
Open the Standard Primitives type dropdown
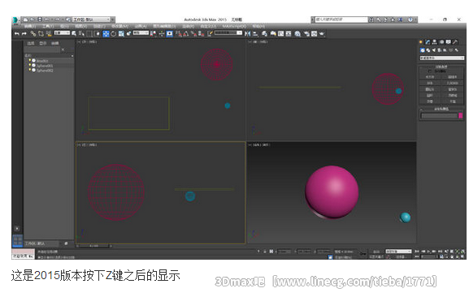pos(442,58)
